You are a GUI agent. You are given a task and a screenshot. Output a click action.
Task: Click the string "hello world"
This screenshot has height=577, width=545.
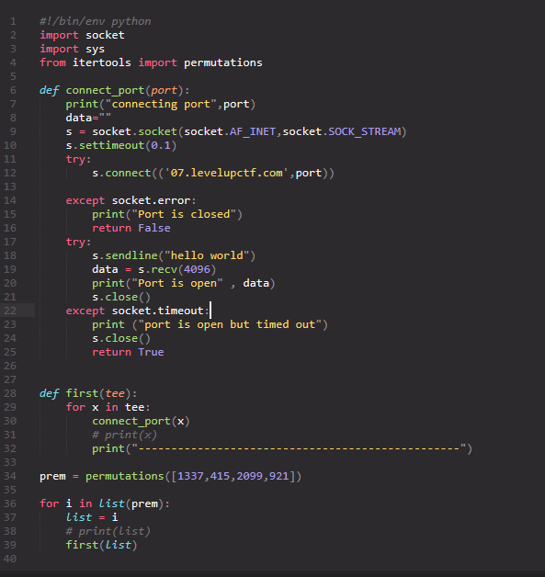coord(207,255)
